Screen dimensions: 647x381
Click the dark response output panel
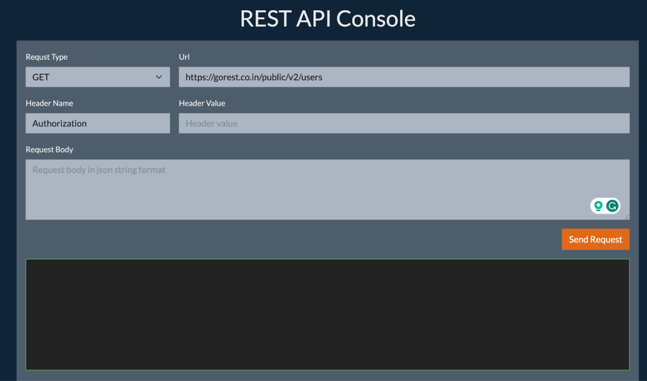[328, 314]
